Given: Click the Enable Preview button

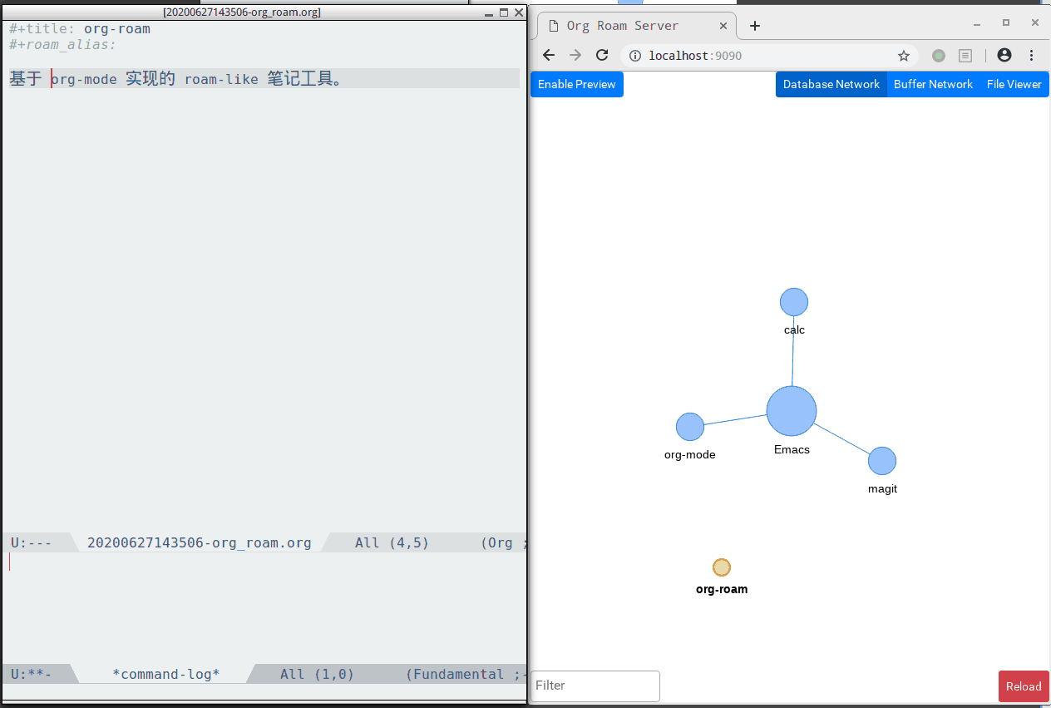Looking at the screenshot, I should (577, 84).
